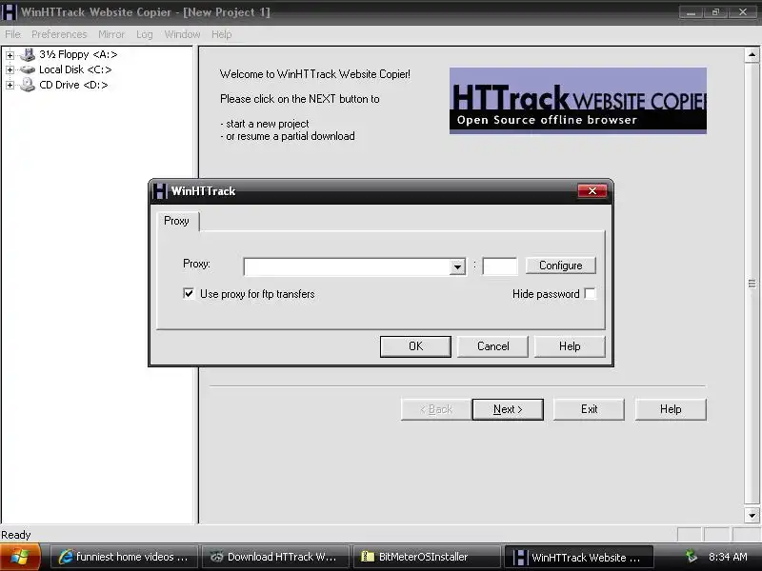Click the floppy drive icon in tree
This screenshot has height=571, width=762.
[x=28, y=54]
